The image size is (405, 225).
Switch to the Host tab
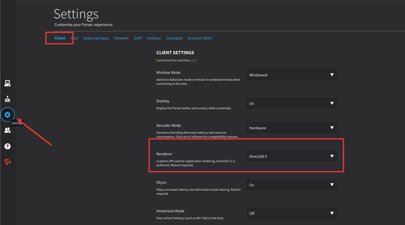pyautogui.click(x=75, y=38)
